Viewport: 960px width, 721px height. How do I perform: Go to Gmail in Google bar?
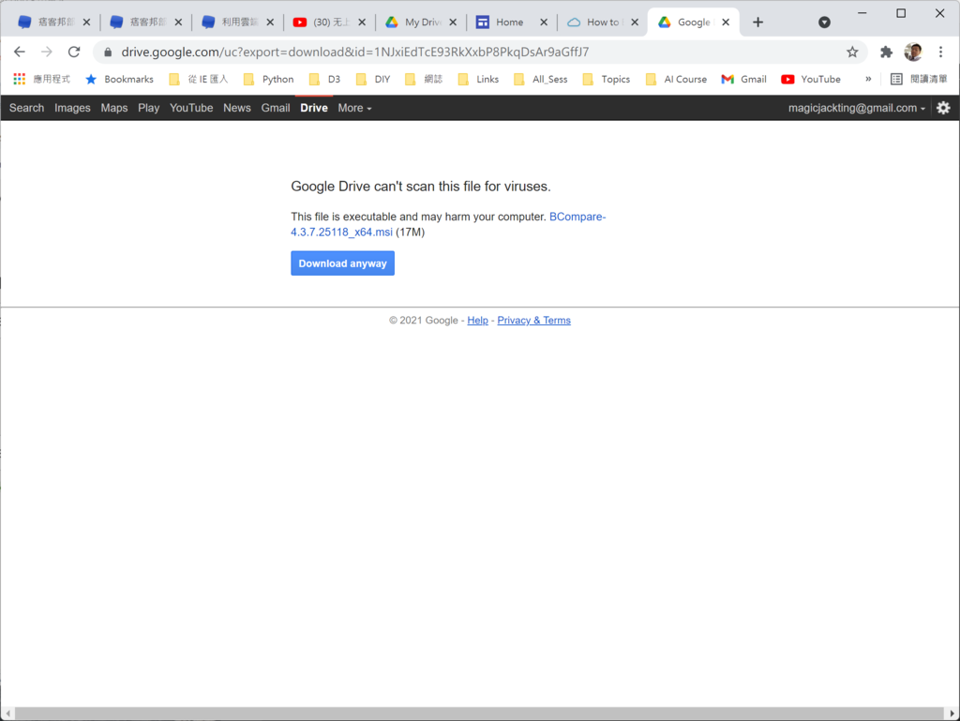click(x=276, y=108)
